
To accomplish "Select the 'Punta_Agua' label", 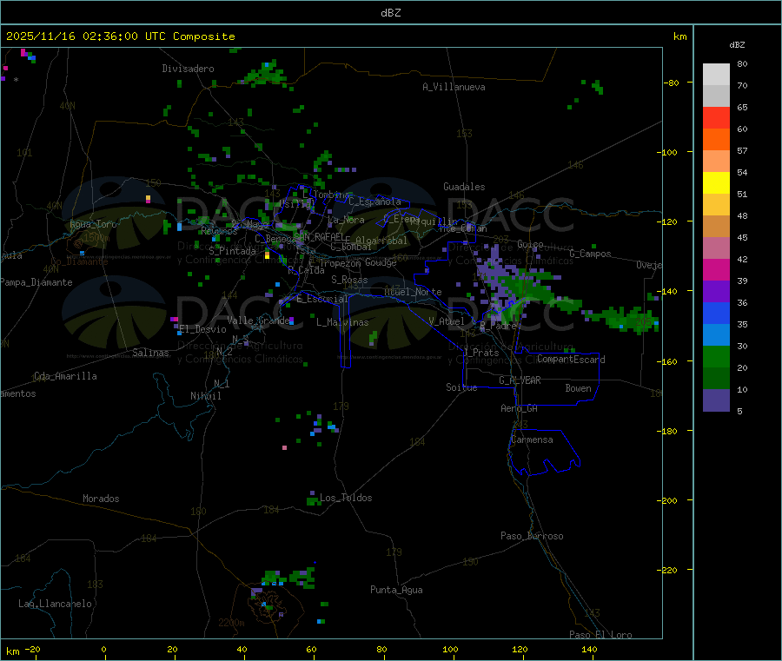I will point(396,590).
